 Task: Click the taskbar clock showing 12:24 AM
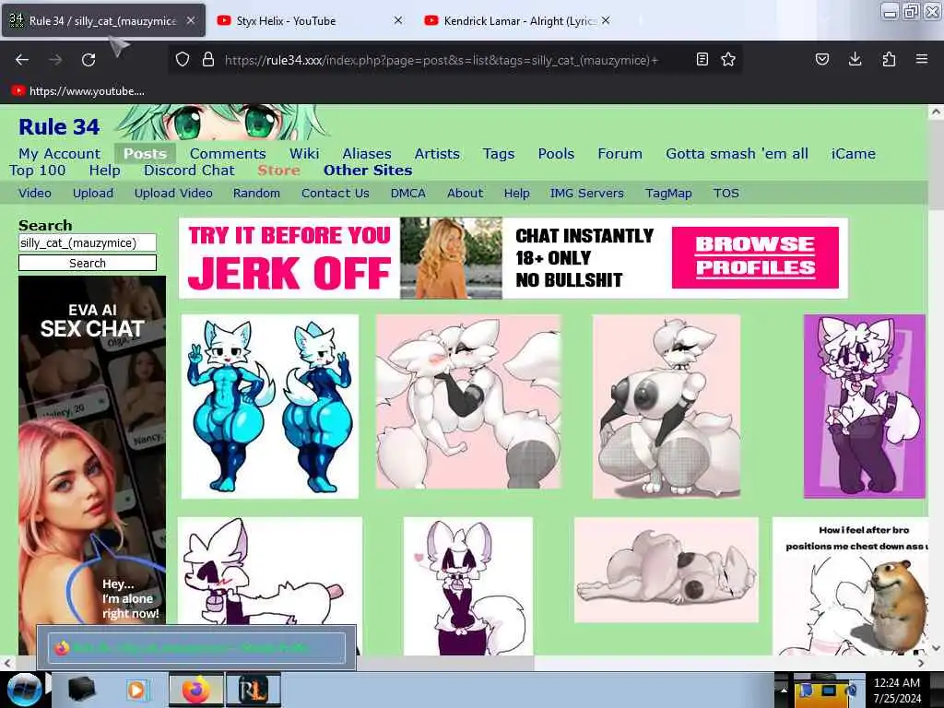pos(897,690)
